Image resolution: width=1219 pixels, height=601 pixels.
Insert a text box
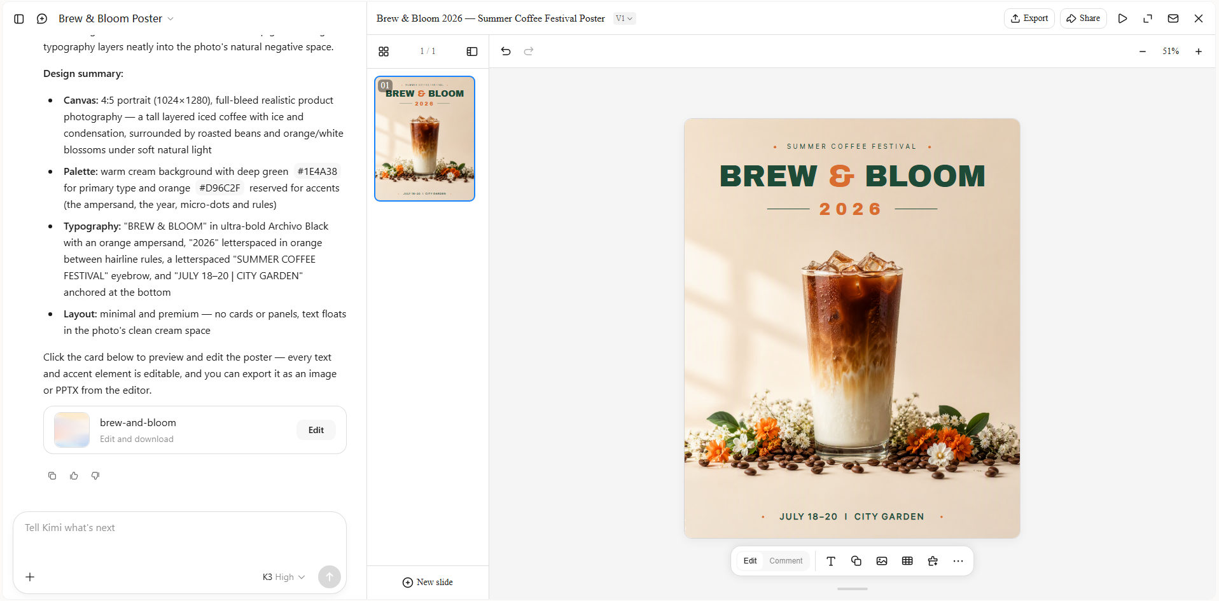coord(831,561)
